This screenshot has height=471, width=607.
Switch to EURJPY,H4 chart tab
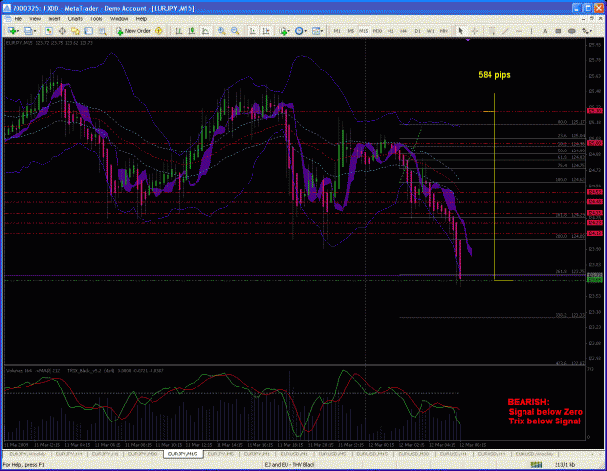click(69, 454)
